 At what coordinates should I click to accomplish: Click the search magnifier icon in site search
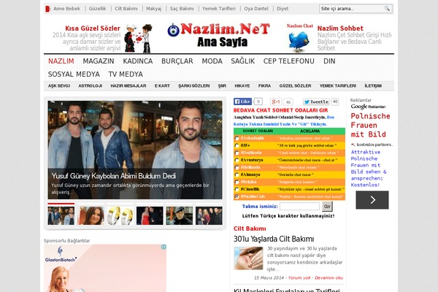(387, 9)
